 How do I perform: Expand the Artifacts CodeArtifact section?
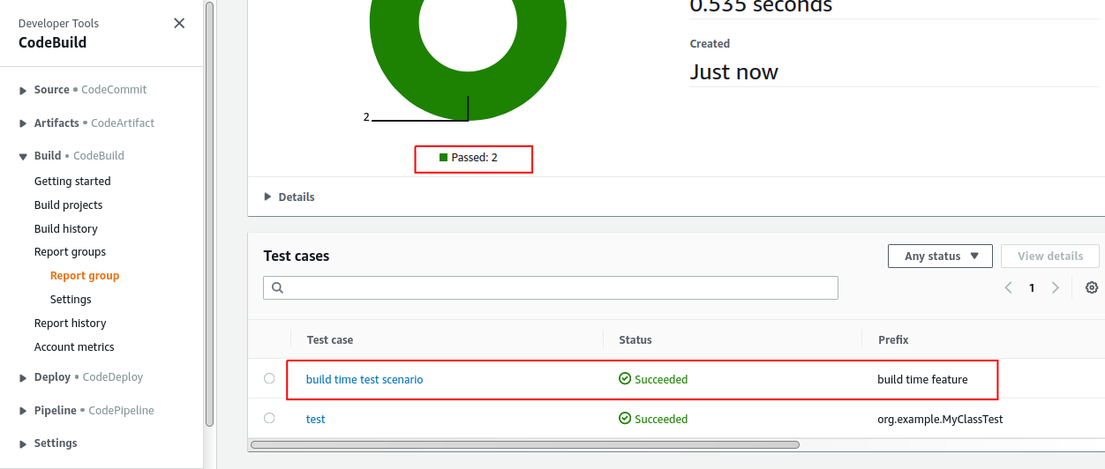point(23,123)
